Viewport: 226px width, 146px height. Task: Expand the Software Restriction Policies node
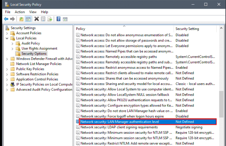pyautogui.click(x=7, y=74)
